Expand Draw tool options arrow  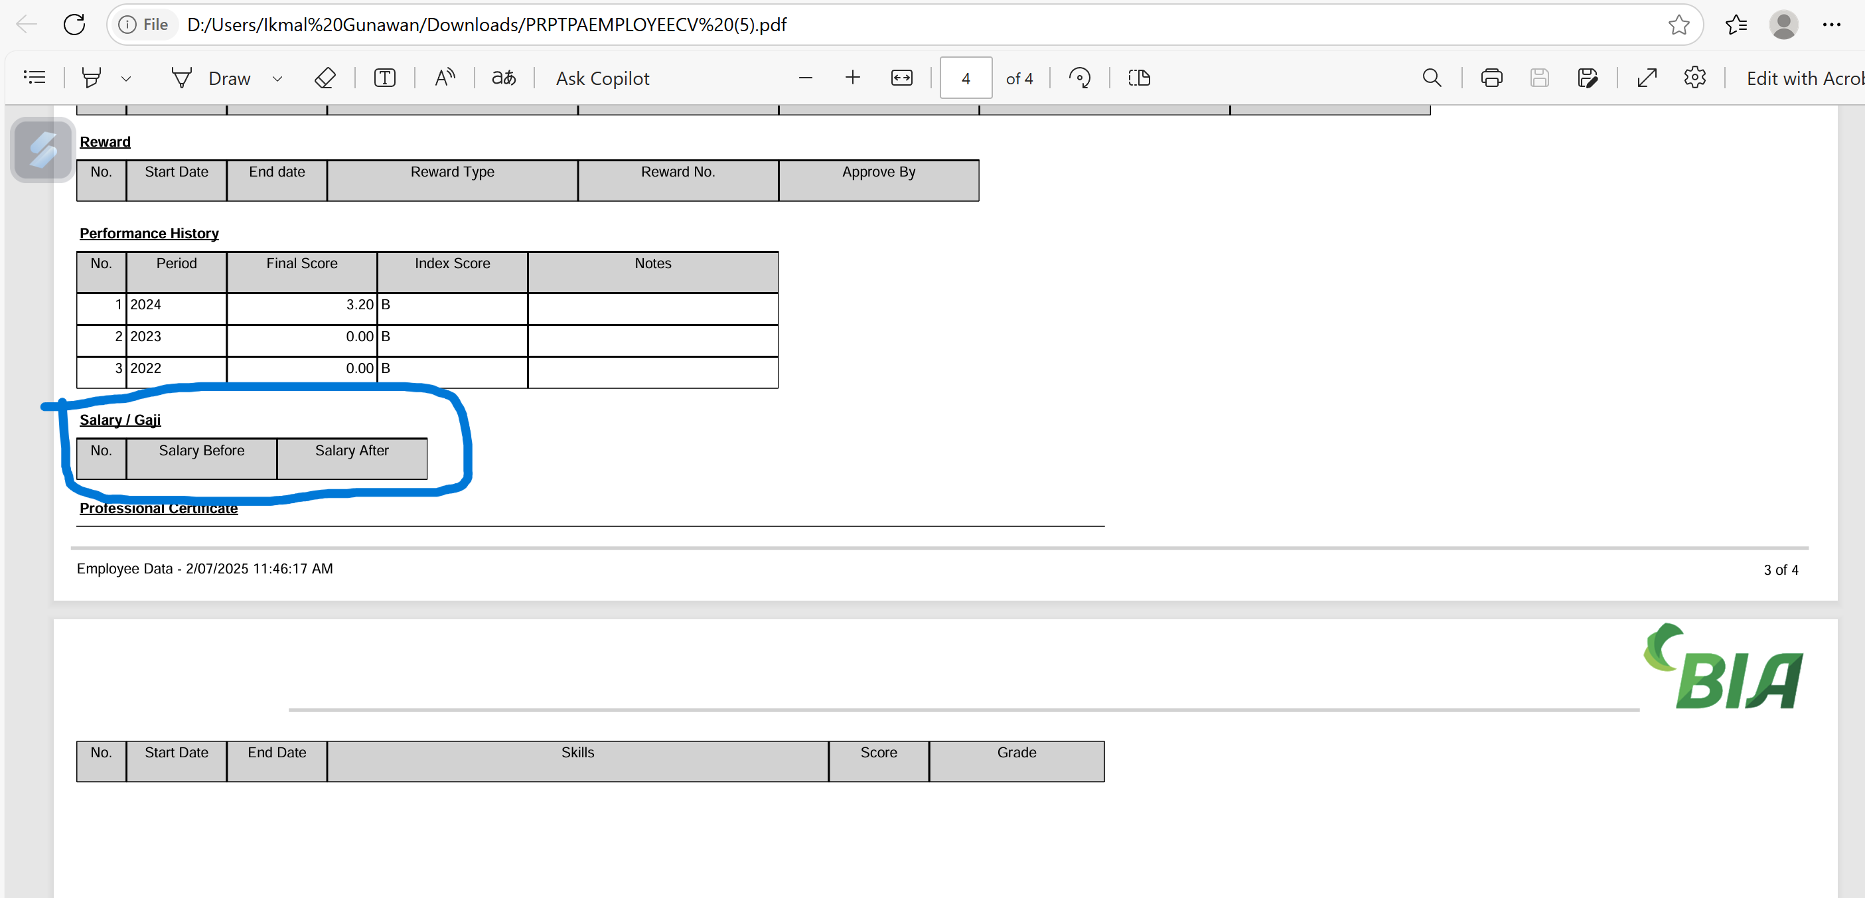click(277, 78)
